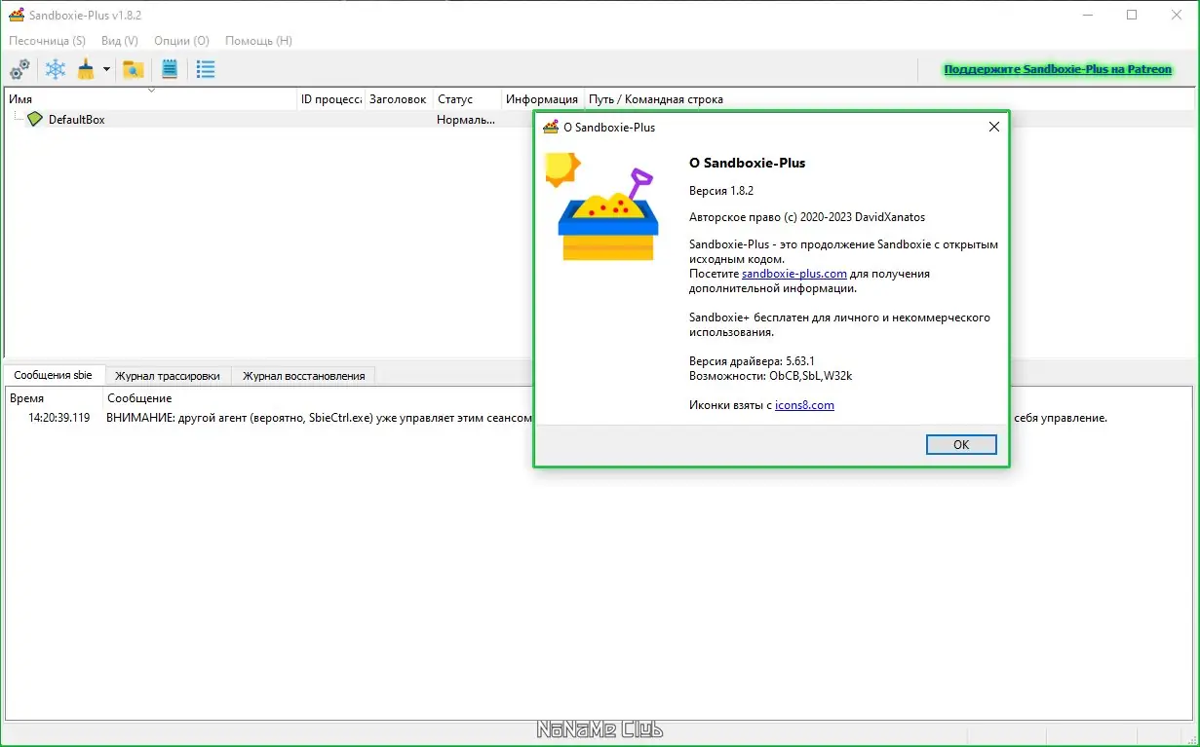
Task: Click the Sandboxie-Plus icon in main title bar
Action: point(17,15)
